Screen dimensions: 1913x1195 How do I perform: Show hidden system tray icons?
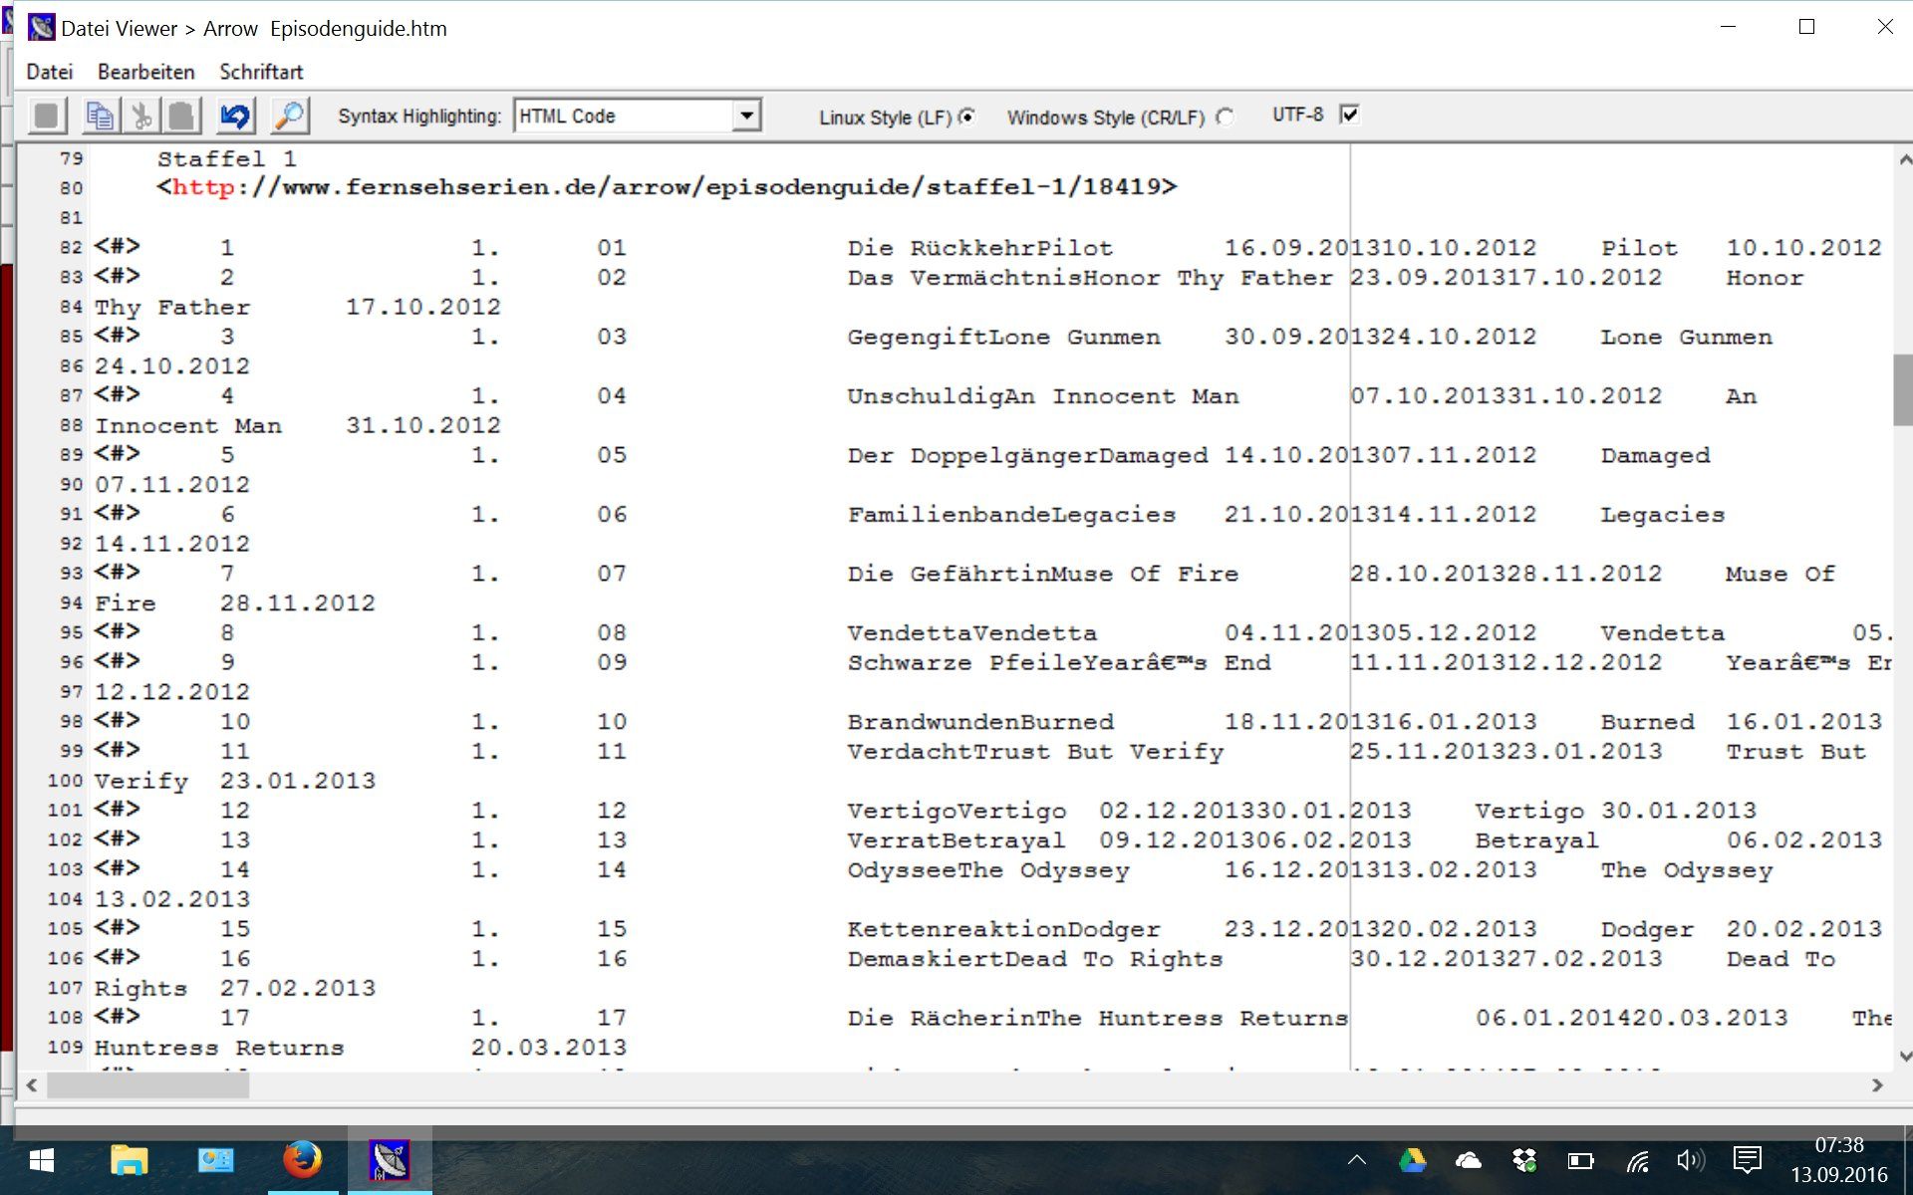(1357, 1160)
